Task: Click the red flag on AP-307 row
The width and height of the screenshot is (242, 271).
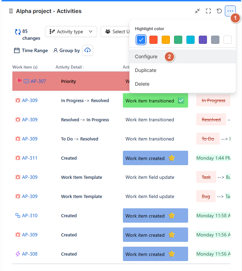Action: coord(19,81)
